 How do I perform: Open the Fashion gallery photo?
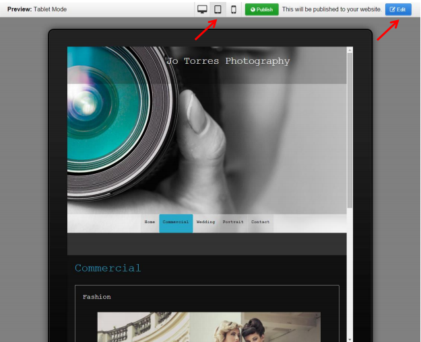tap(209, 327)
